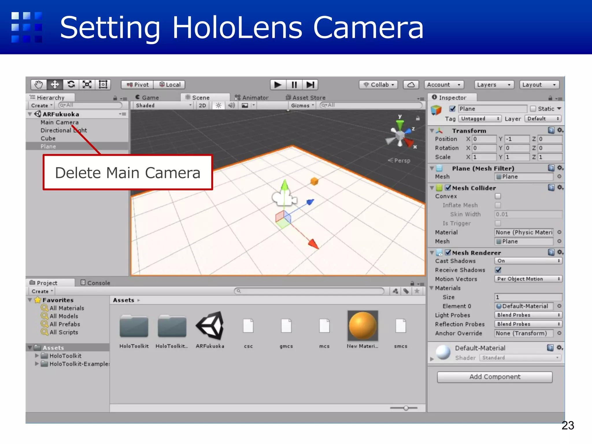Select the ARFukuoka scene asset icon
The height and width of the screenshot is (444, 592).
point(210,325)
